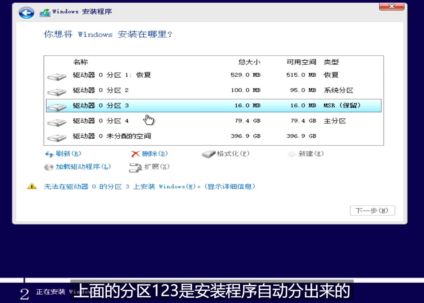Click the yellow warning triangle icon
The height and width of the screenshot is (303, 424).
(x=32, y=186)
